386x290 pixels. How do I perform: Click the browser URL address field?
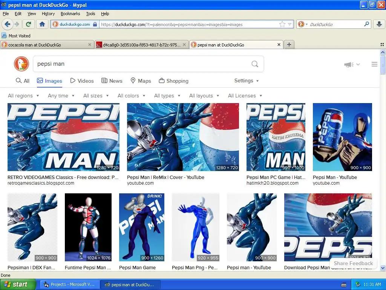(188, 24)
